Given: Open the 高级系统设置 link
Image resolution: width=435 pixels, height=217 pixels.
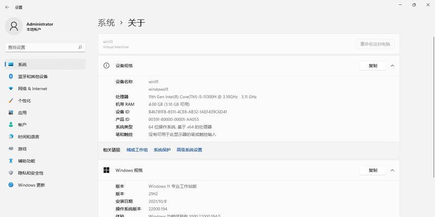Looking at the screenshot, I should click(189, 150).
